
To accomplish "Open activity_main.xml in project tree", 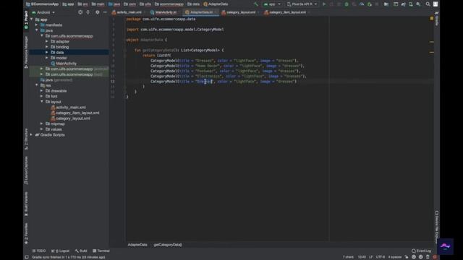I will coord(71,108).
